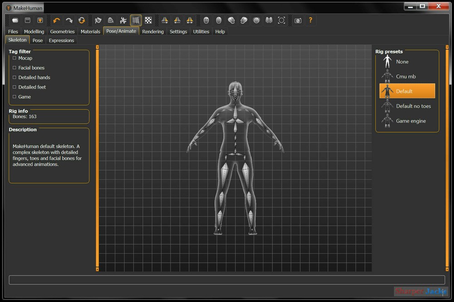Enable right-to-left symmetry icon

pyautogui.click(x=177, y=20)
